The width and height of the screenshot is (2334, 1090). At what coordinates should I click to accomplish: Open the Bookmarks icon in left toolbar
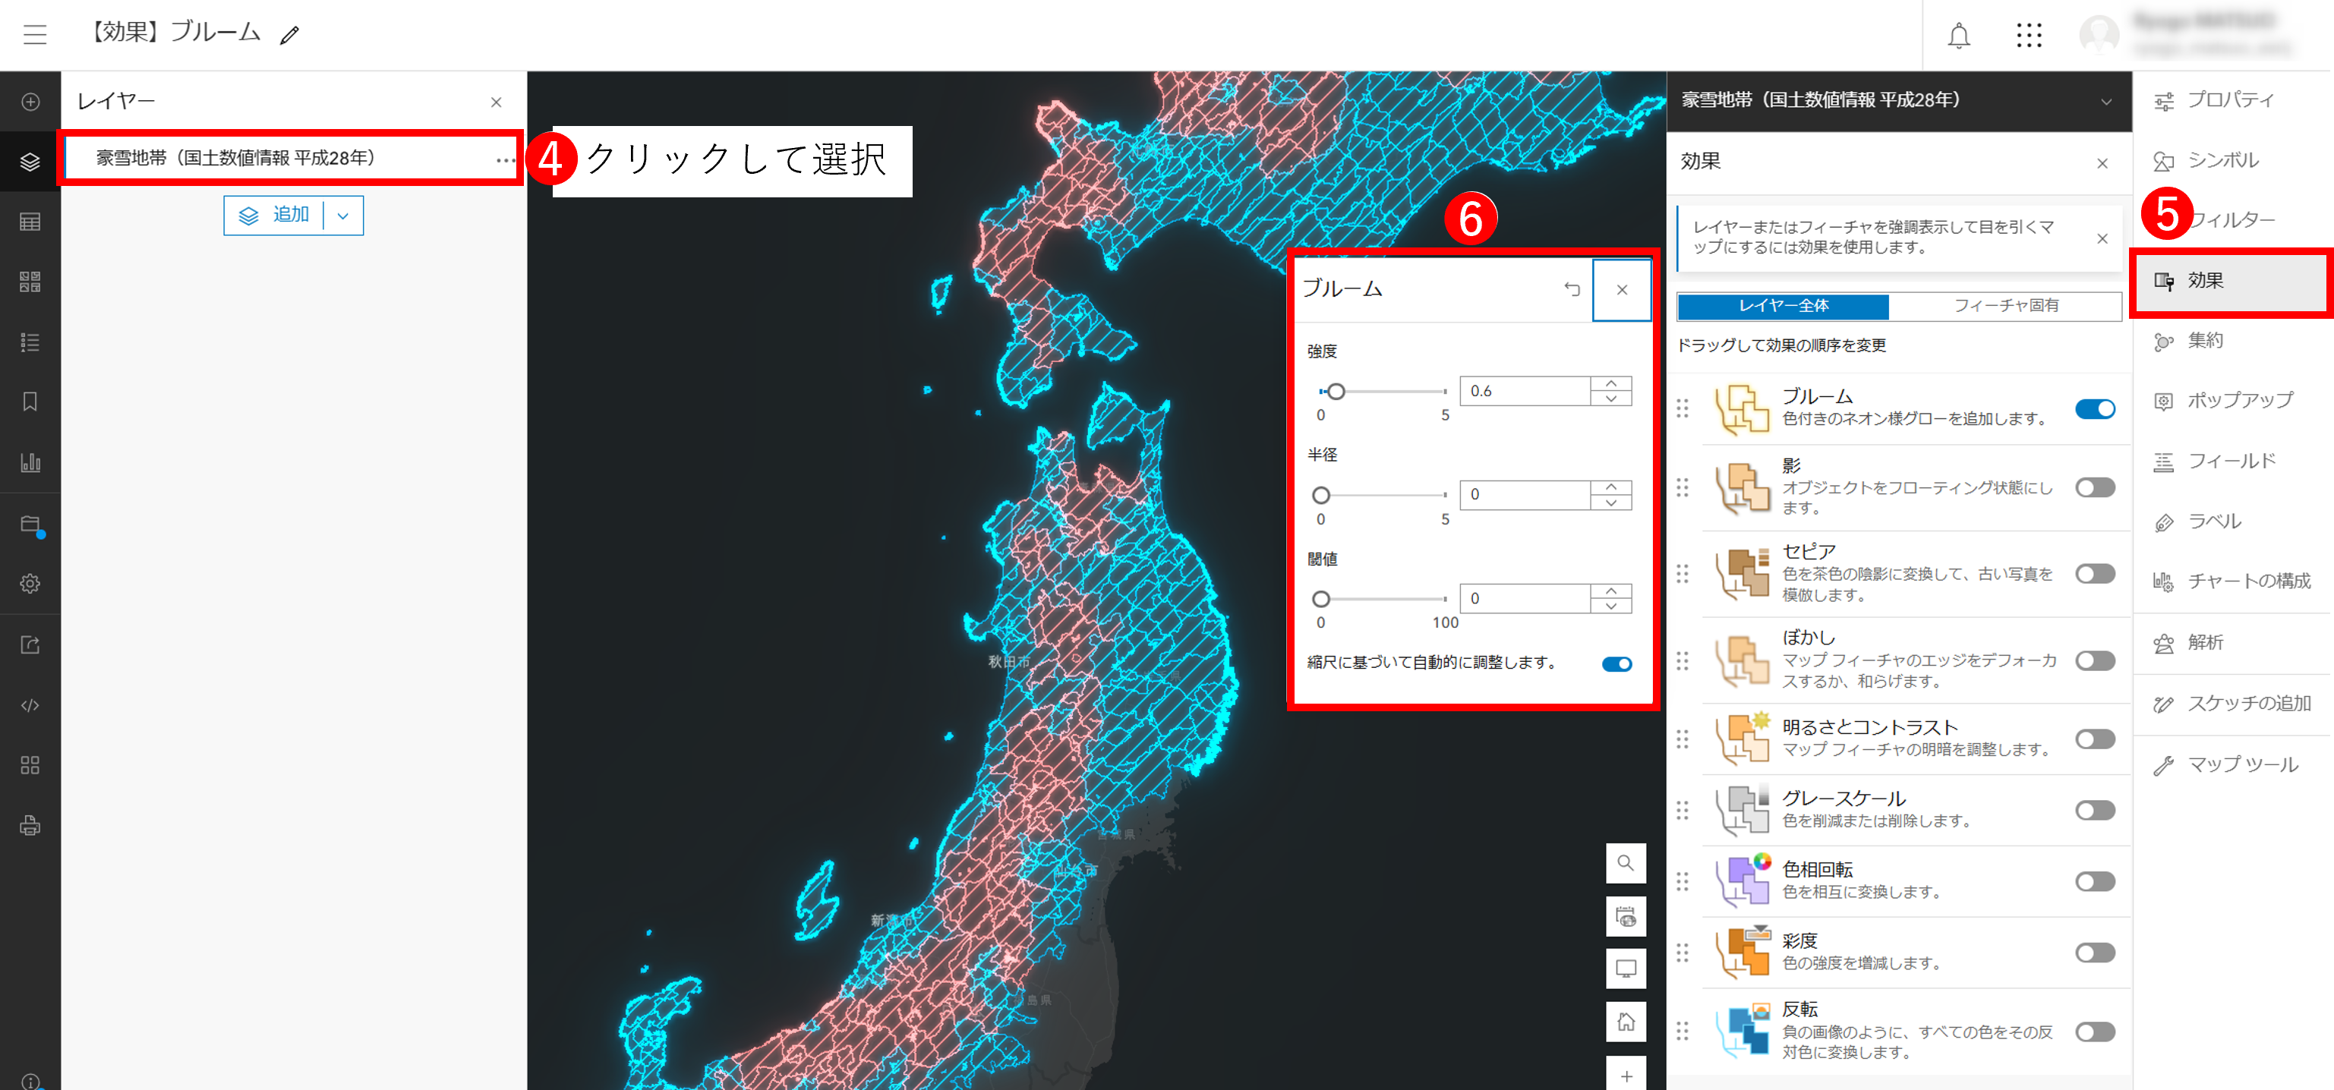[x=30, y=402]
